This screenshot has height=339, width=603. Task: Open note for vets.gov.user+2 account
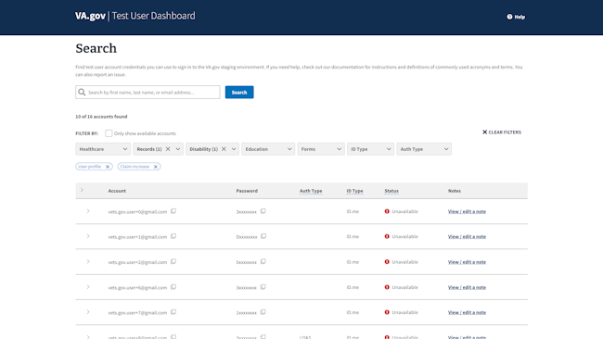click(467, 262)
